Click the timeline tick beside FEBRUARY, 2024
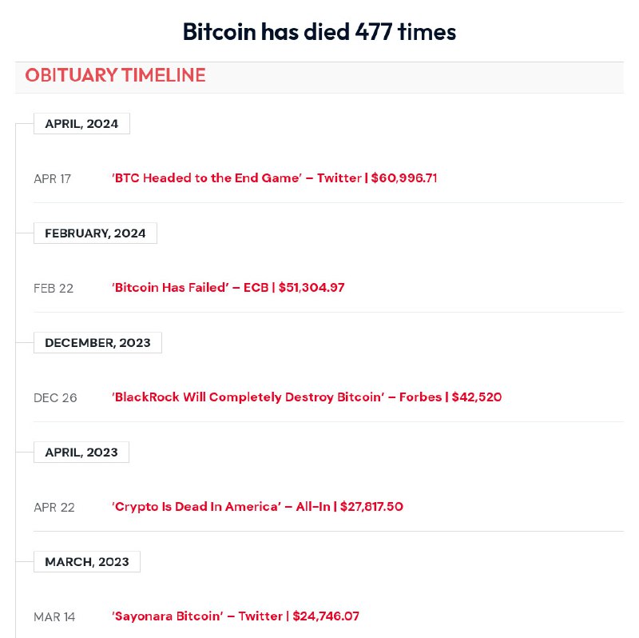 (25, 233)
